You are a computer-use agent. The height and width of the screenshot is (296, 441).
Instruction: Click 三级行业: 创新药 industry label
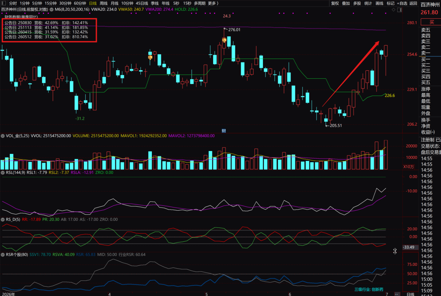(x=369, y=289)
